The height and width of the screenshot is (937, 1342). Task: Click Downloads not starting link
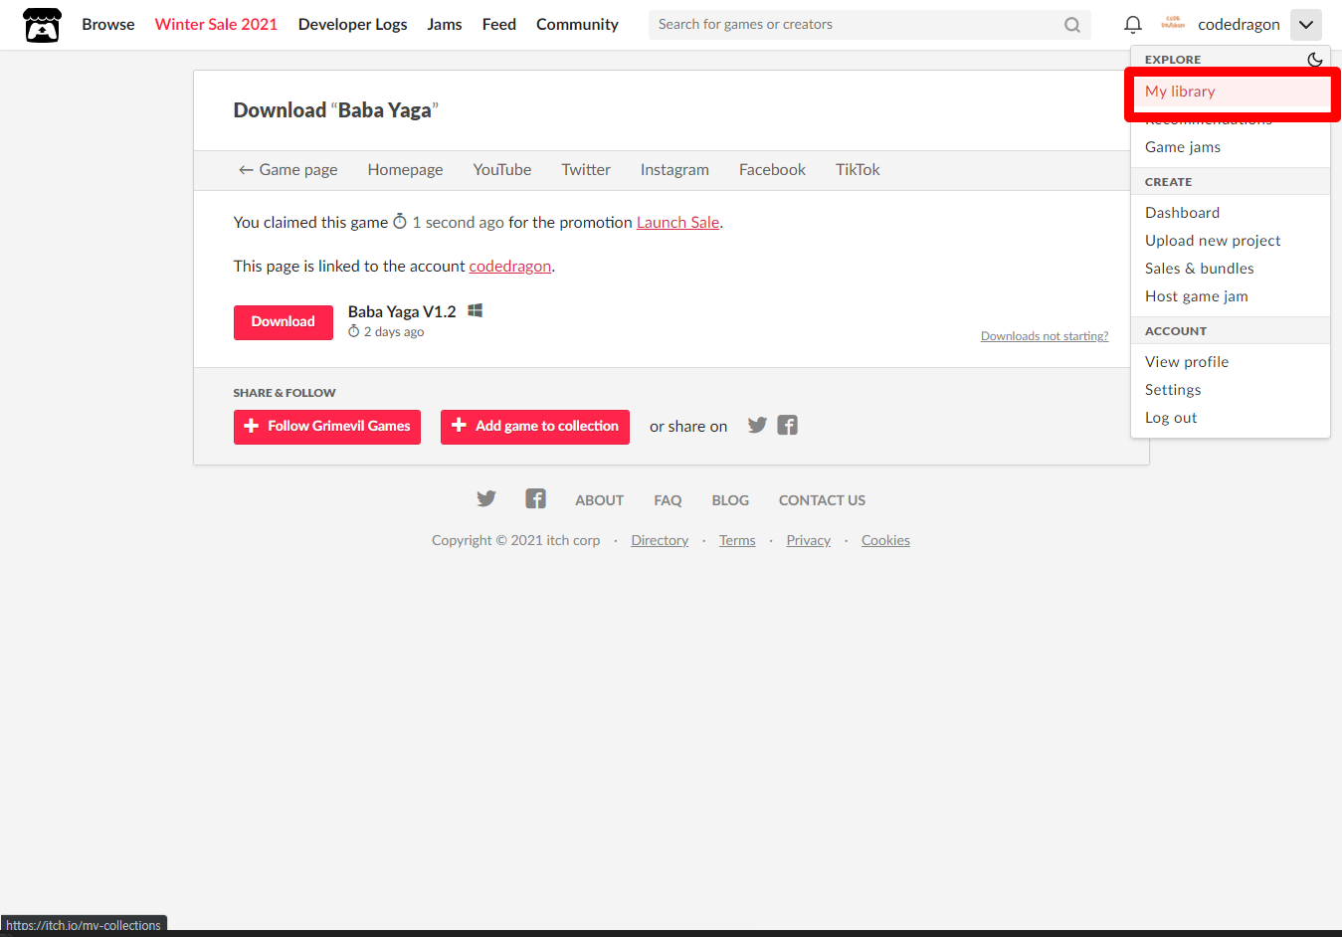click(1045, 336)
